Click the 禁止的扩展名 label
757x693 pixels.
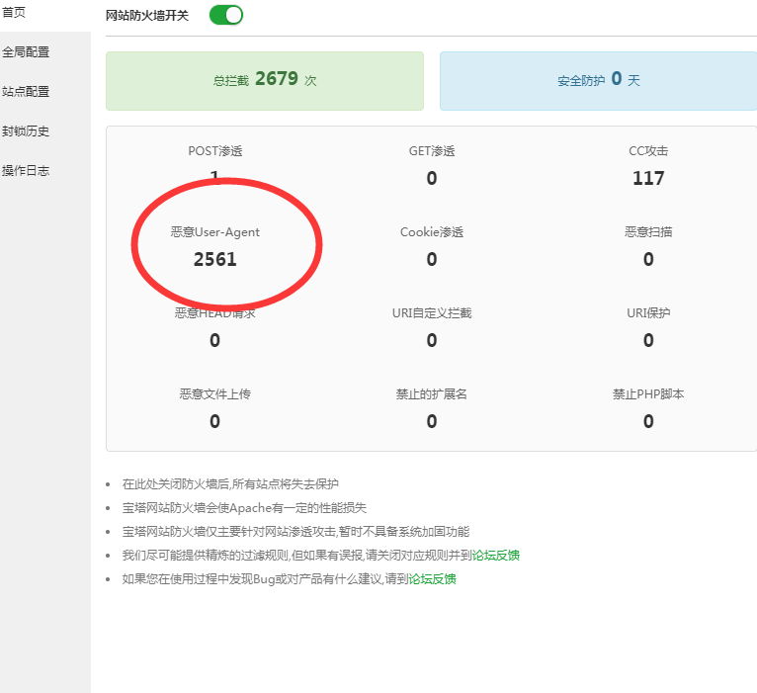click(432, 394)
